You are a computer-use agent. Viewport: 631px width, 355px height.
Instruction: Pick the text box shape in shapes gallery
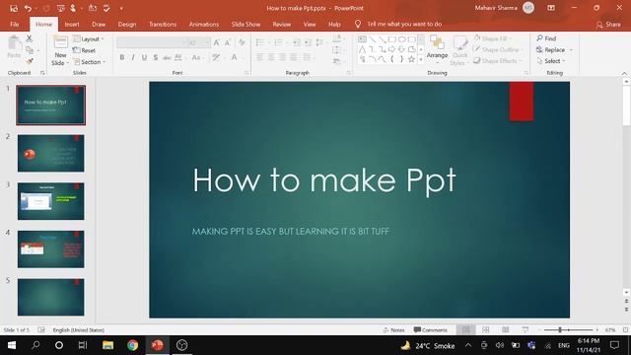(362, 39)
